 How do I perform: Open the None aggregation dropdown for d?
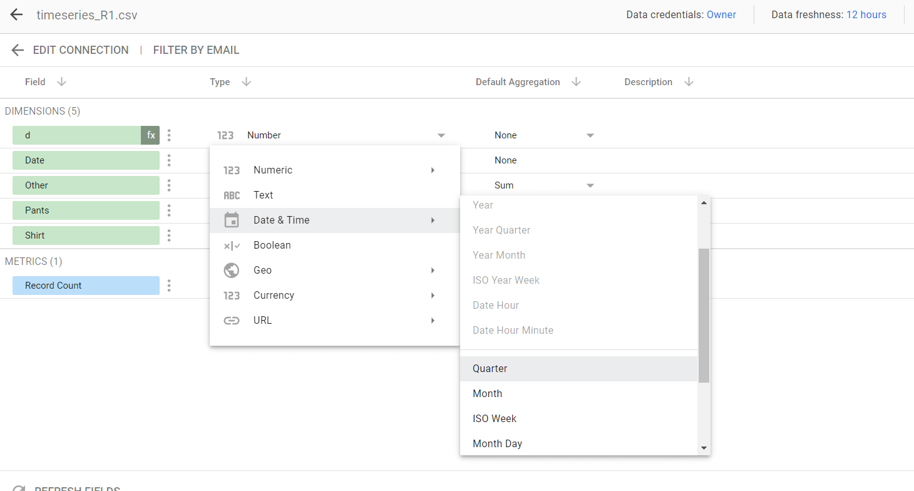tap(590, 135)
